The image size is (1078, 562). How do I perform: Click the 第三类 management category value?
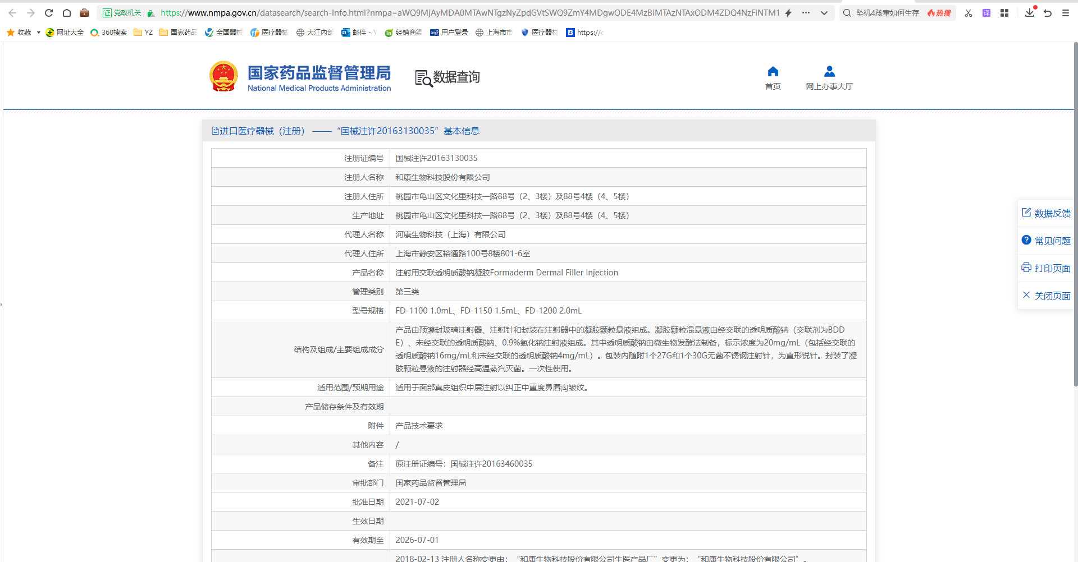pyautogui.click(x=407, y=292)
